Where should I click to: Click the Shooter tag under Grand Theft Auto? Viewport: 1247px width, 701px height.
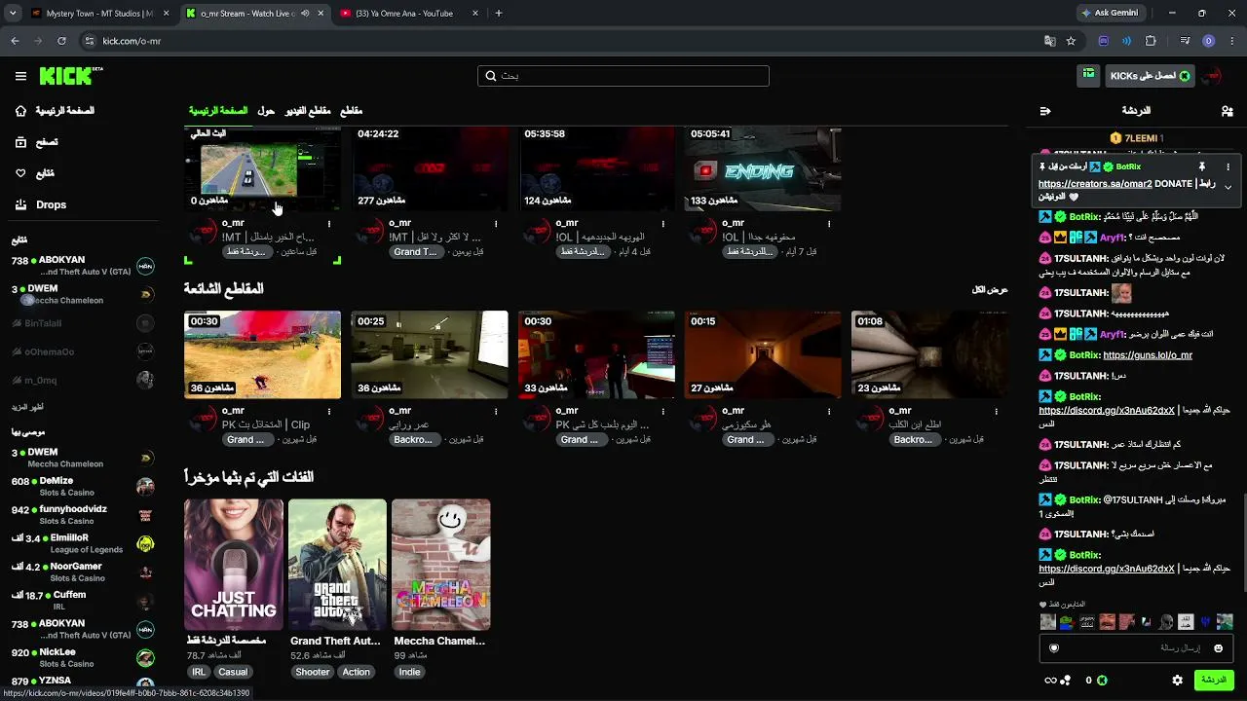tap(313, 672)
